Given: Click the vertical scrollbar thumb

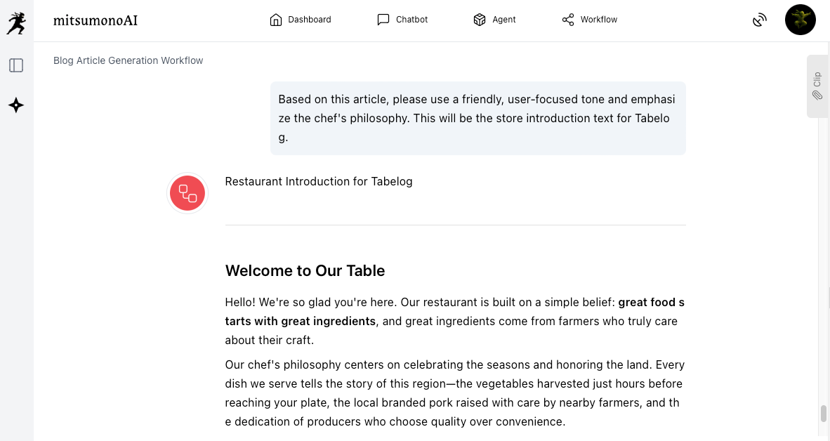Looking at the screenshot, I should click(824, 414).
